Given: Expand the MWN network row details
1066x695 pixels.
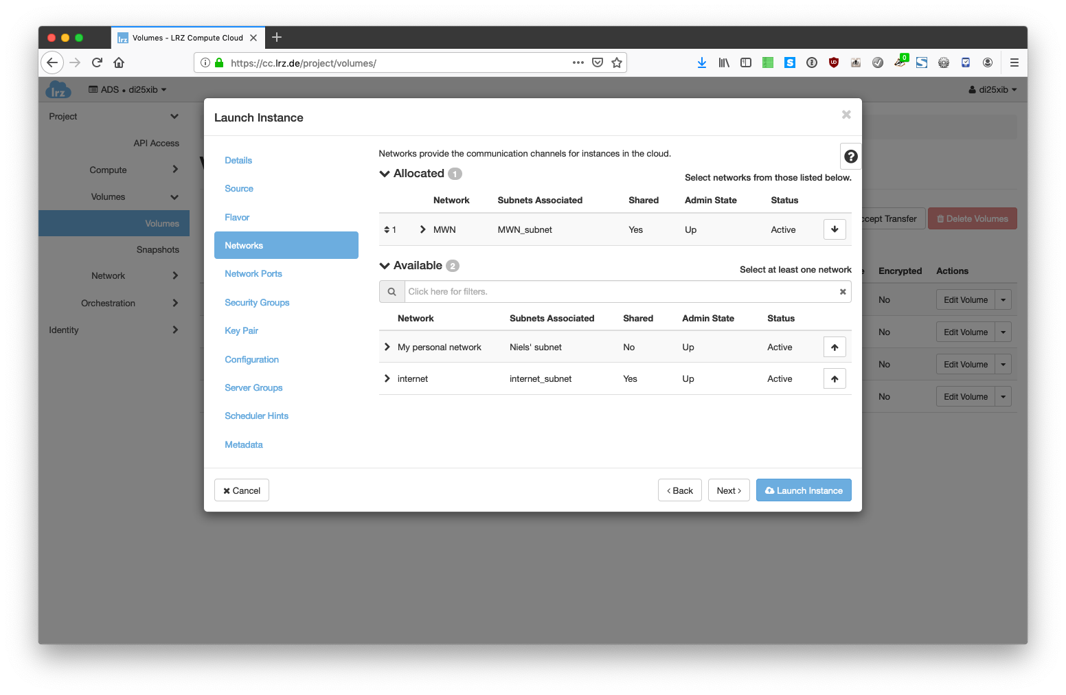Looking at the screenshot, I should 423,229.
